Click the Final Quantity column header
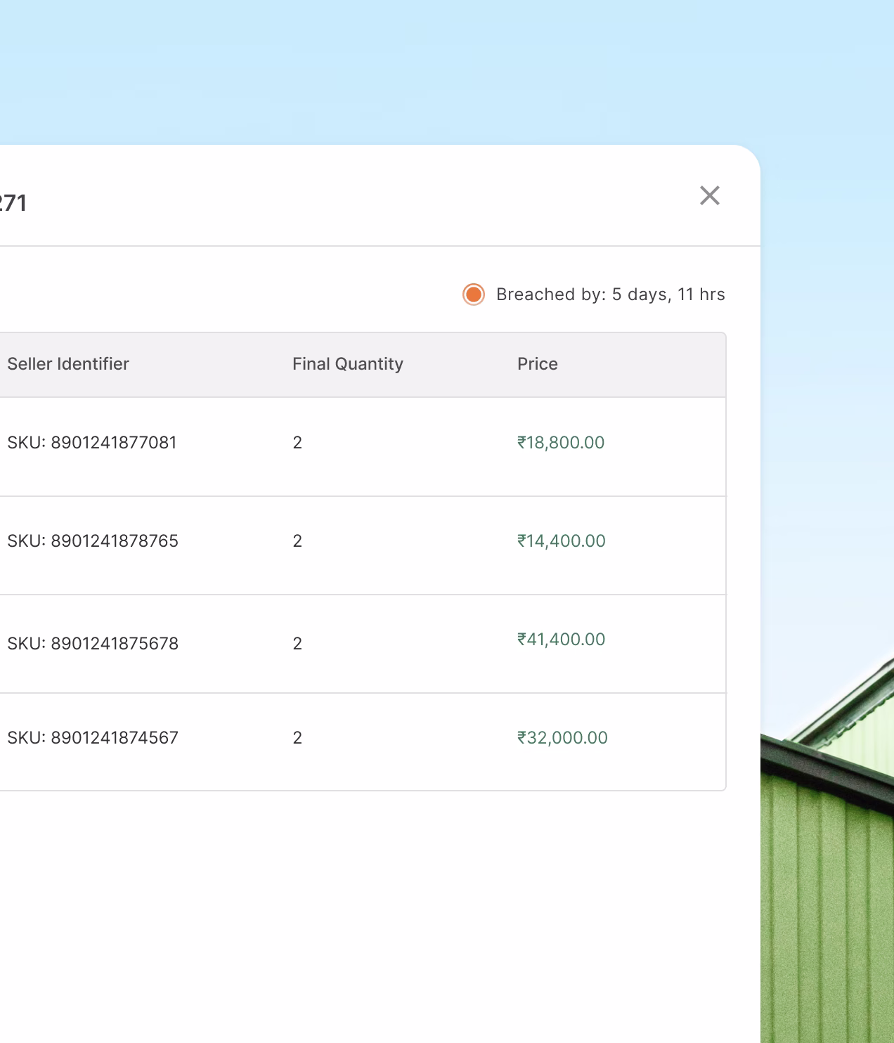894x1043 pixels. click(x=348, y=364)
